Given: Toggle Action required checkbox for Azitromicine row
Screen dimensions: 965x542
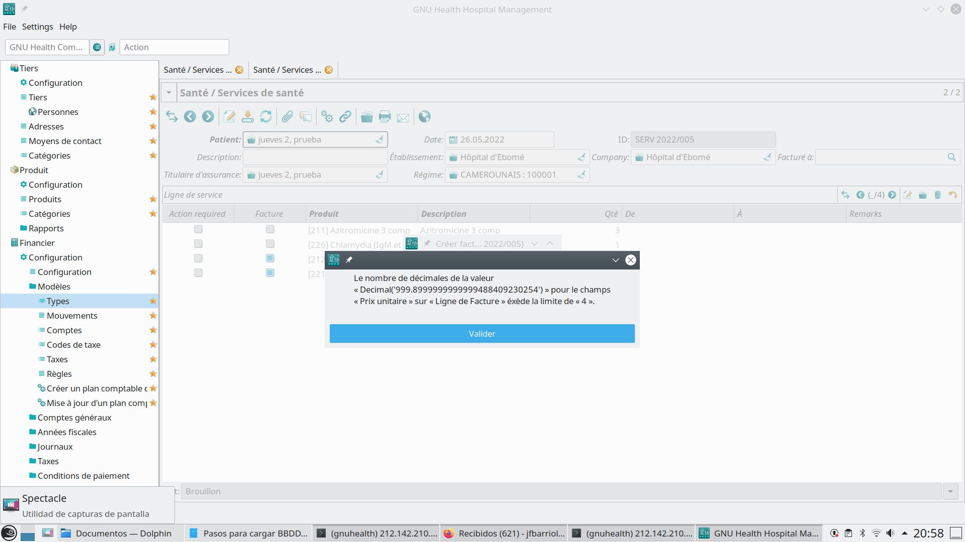Looking at the screenshot, I should [198, 229].
